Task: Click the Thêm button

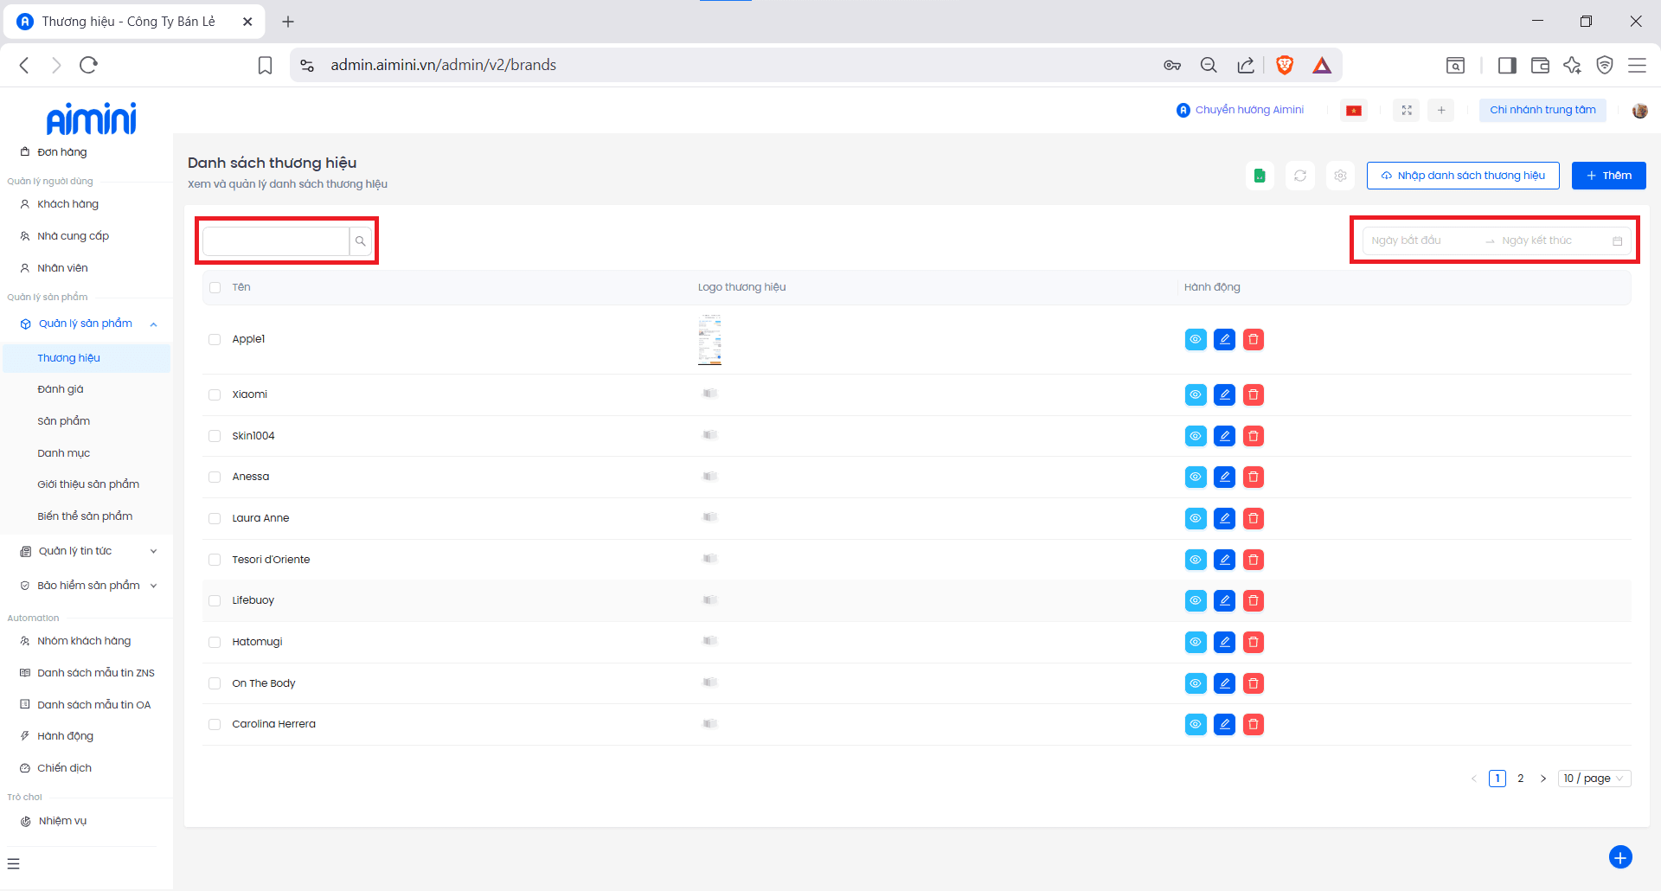Action: pyautogui.click(x=1608, y=176)
